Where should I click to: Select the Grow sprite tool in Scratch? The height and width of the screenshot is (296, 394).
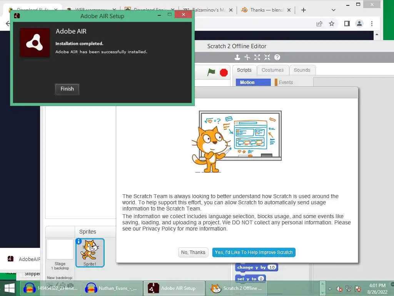tap(257, 57)
